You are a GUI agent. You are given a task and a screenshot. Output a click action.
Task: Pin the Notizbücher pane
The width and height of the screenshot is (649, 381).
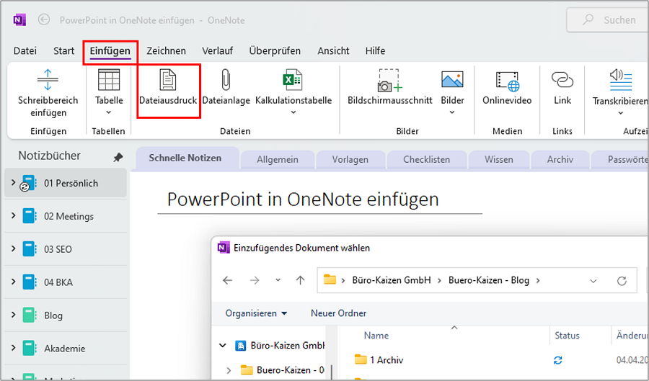[x=118, y=157]
